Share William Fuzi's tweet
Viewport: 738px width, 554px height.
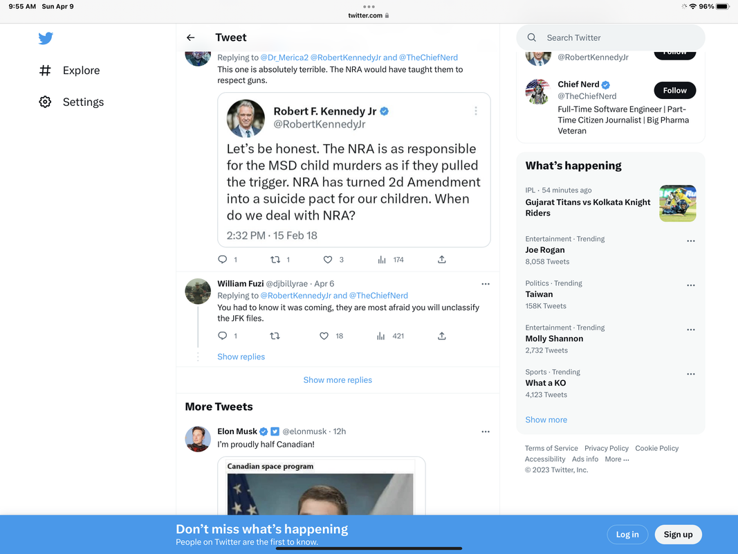tap(441, 336)
